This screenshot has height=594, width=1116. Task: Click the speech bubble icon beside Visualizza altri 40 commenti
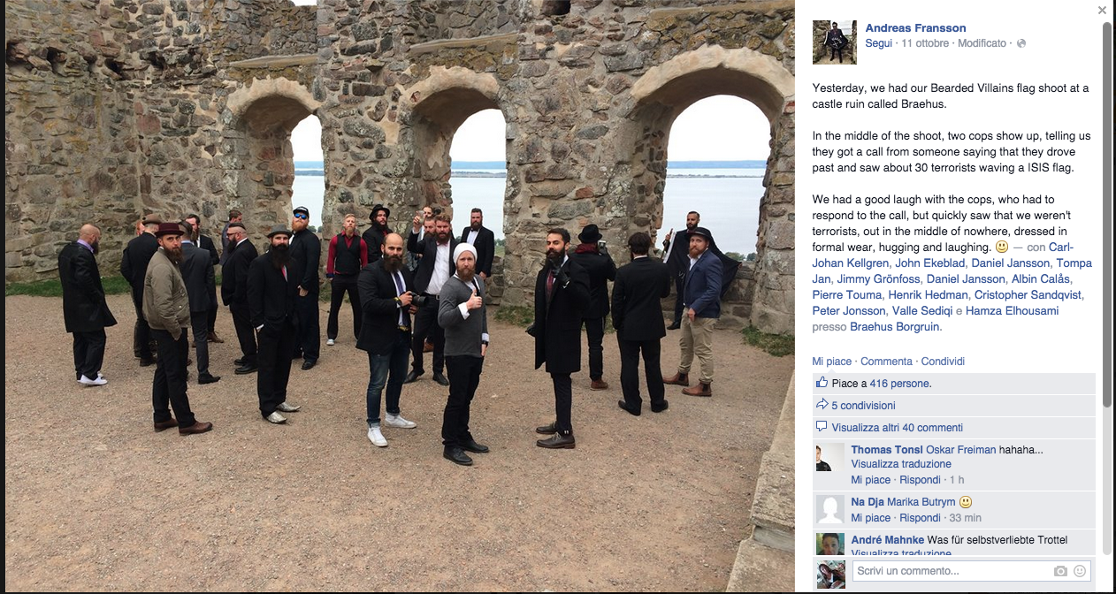click(x=822, y=427)
